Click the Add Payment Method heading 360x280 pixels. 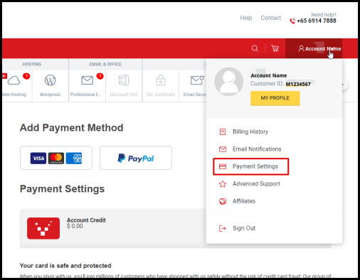[x=71, y=128]
